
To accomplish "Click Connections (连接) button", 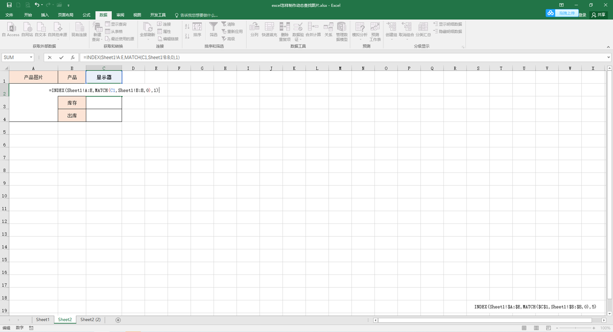I will coord(164,24).
